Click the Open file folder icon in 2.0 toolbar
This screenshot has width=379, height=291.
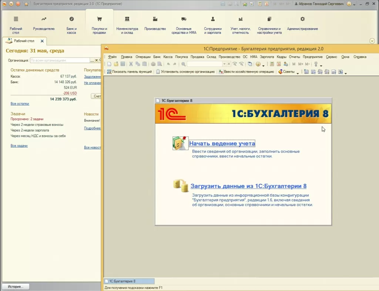[x=116, y=64]
